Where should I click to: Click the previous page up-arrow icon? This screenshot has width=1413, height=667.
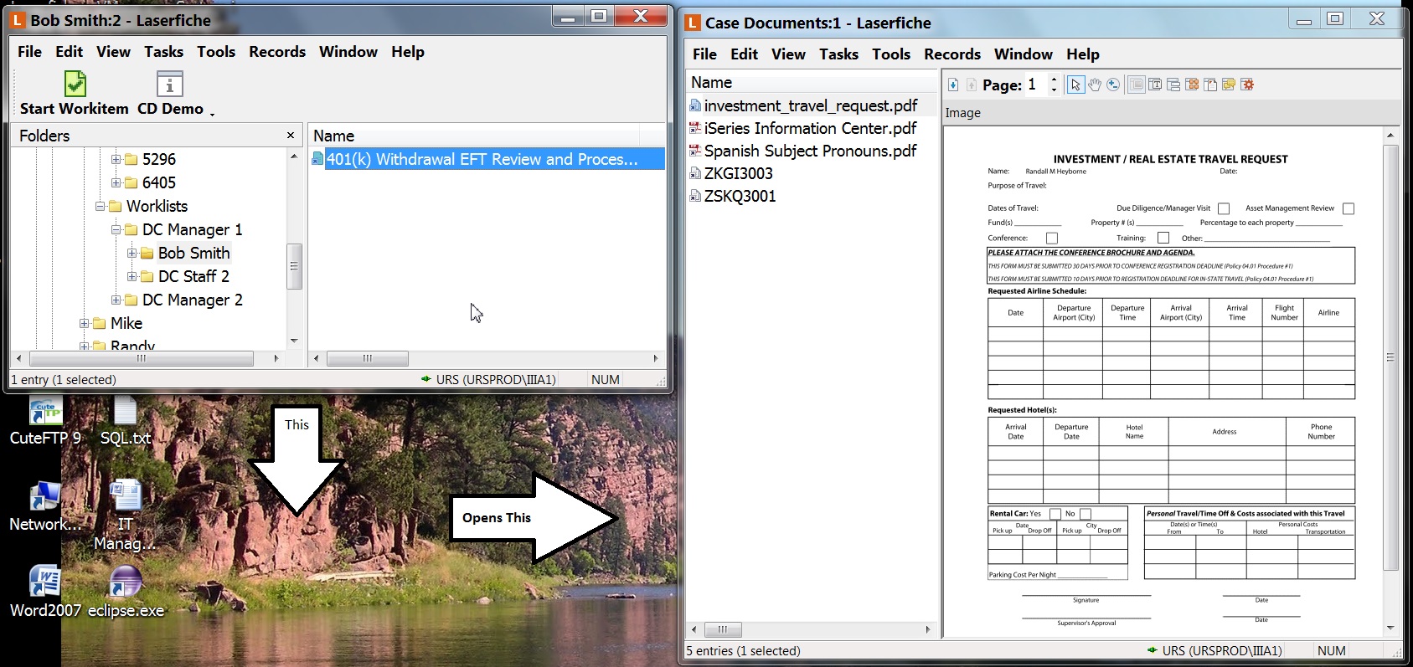tap(972, 85)
